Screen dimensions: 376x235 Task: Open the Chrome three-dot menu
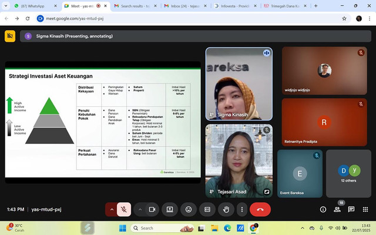coord(370,18)
